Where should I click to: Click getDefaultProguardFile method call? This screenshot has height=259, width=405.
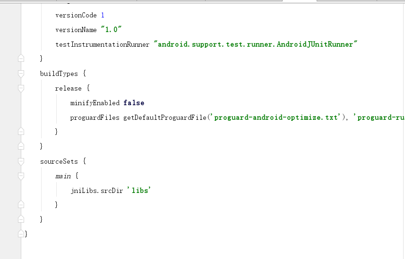point(165,117)
